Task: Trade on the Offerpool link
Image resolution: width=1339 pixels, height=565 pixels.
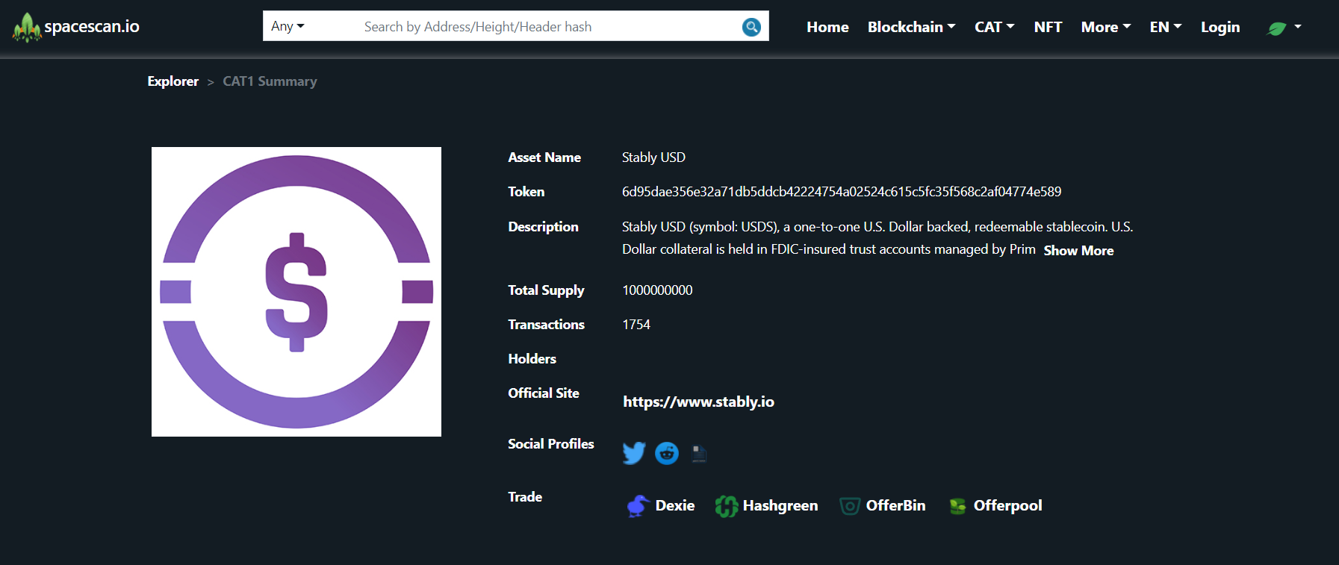Action: point(1007,506)
